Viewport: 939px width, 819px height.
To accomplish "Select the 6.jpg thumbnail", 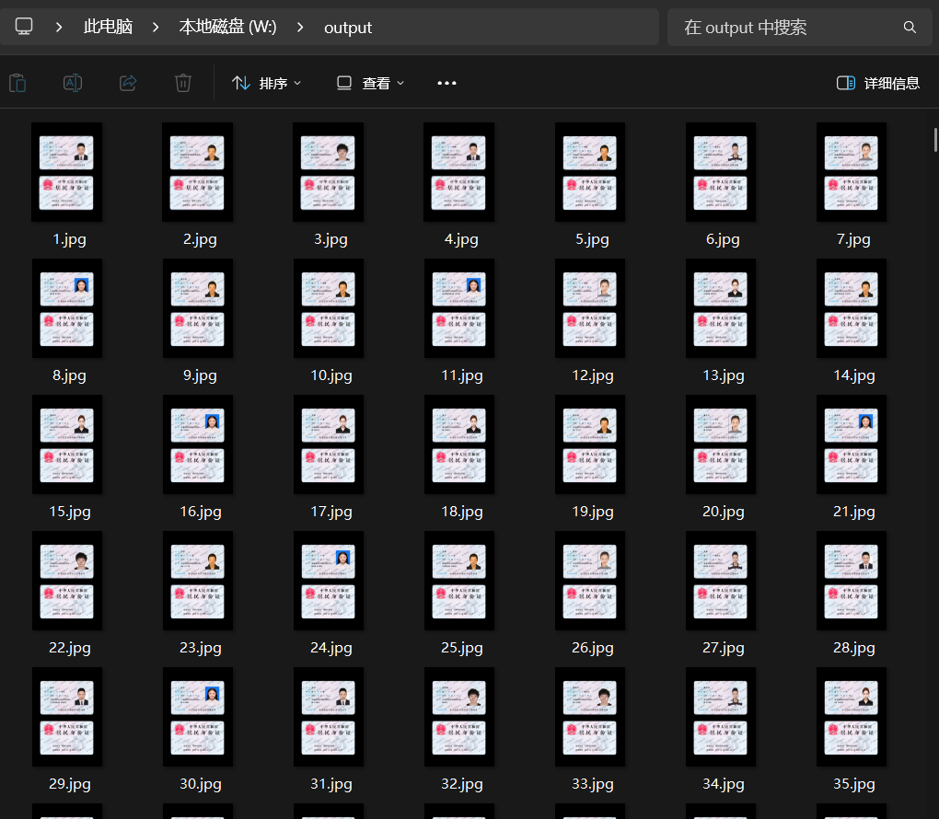I will (721, 172).
